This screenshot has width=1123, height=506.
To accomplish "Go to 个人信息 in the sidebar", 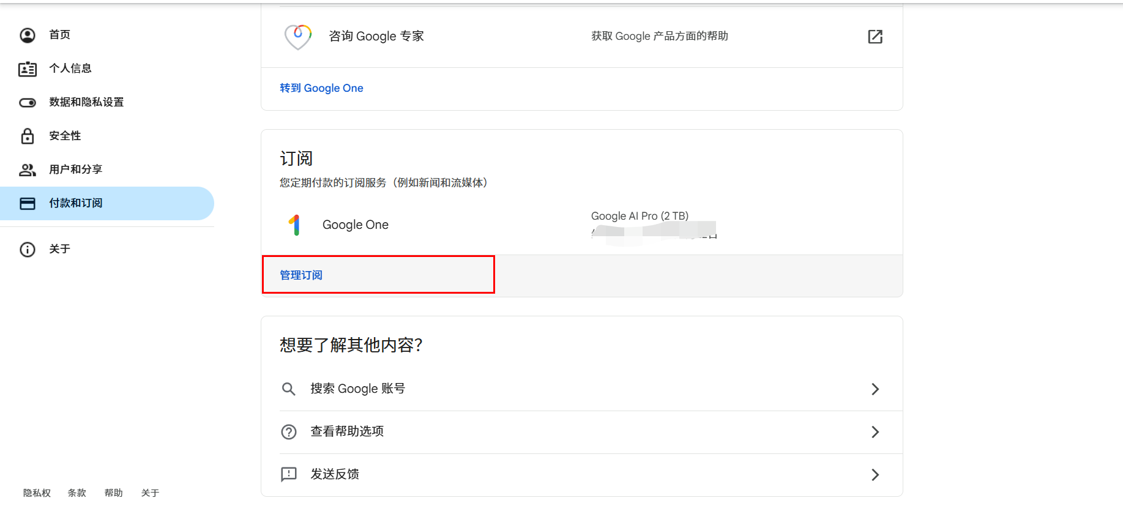I will coord(107,69).
